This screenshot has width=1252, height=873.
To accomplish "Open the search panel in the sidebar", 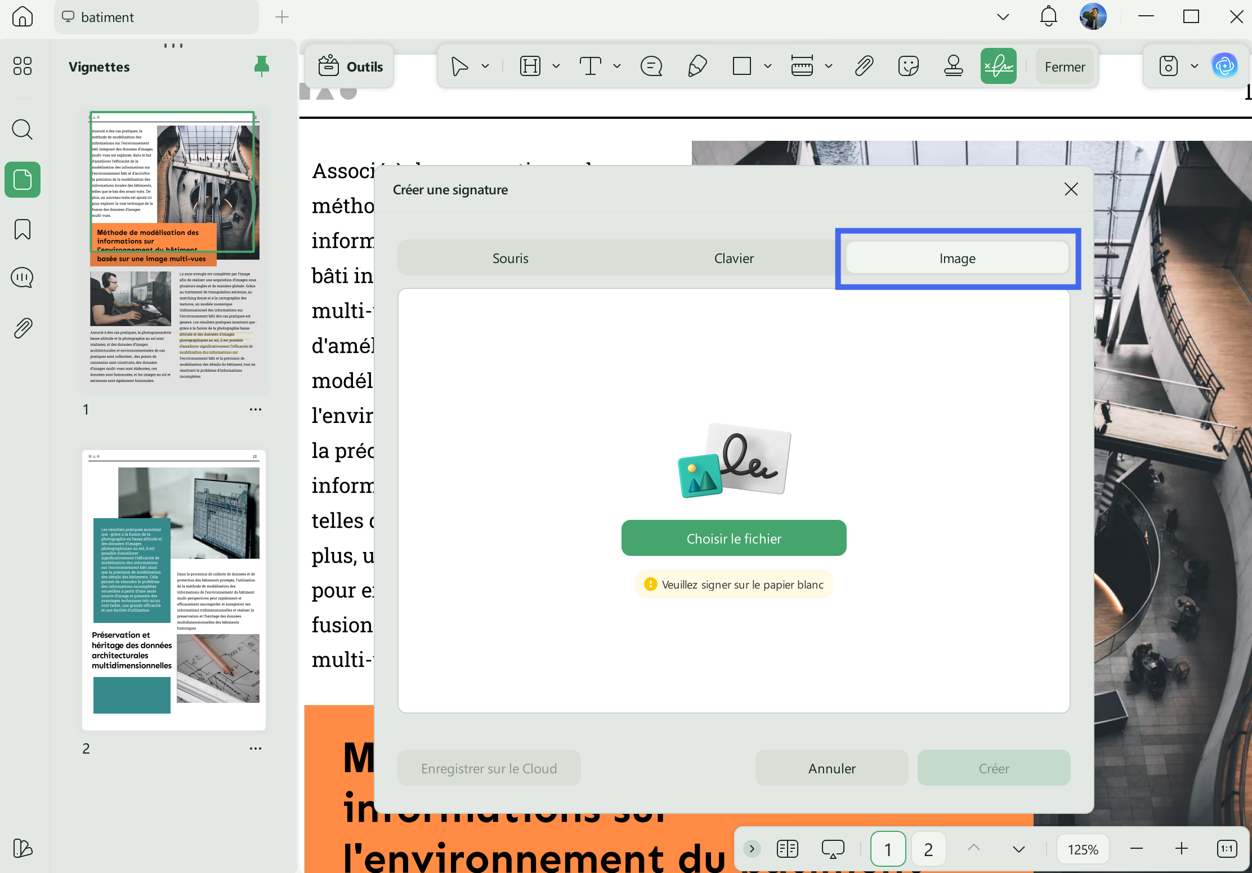I will click(x=23, y=130).
